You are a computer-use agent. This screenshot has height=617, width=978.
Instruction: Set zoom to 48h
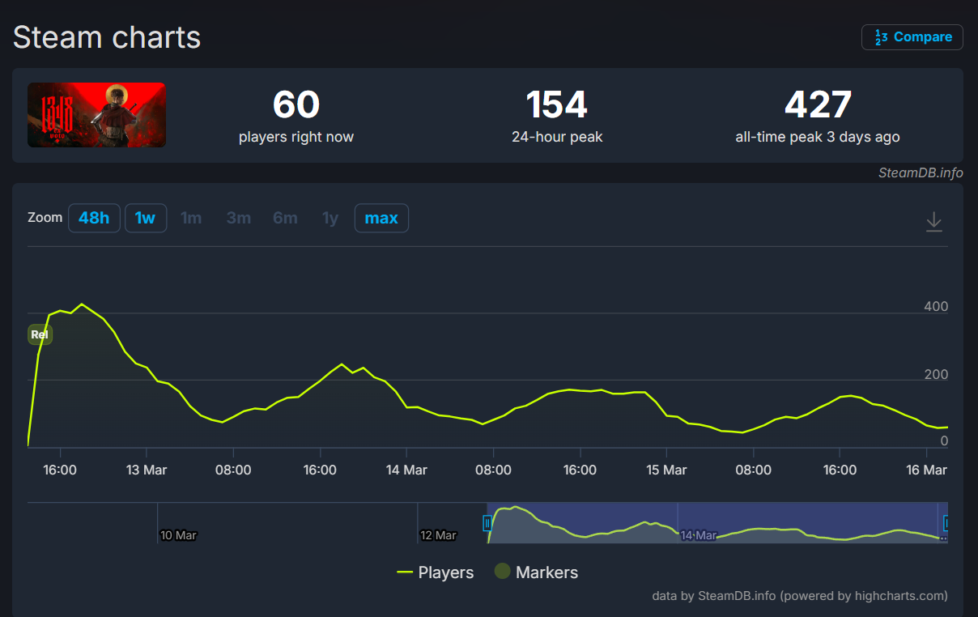94,218
